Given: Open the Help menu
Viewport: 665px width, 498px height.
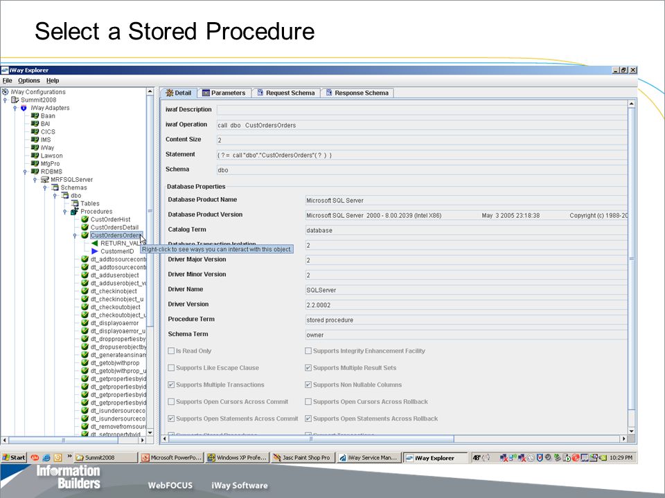Looking at the screenshot, I should pyautogui.click(x=53, y=80).
